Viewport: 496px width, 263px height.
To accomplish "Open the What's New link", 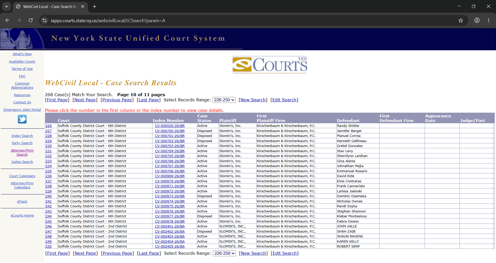I will 22,54.
